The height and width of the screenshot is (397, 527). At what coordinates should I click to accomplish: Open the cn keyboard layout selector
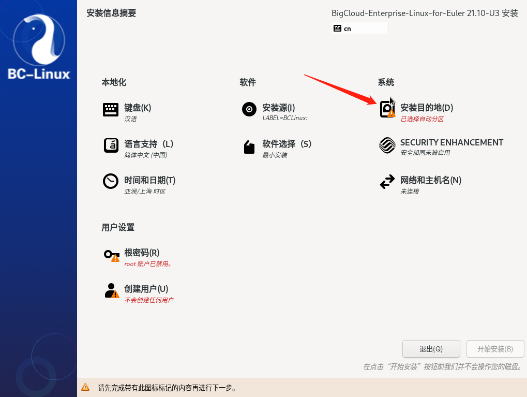pyautogui.click(x=359, y=28)
